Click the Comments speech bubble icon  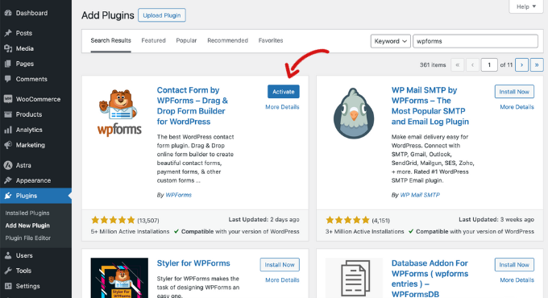[8, 79]
